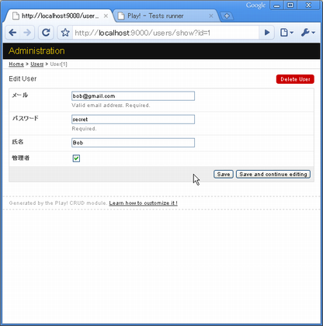Open the wrench tools menu
This screenshot has width=323, height=326.
coord(307,33)
